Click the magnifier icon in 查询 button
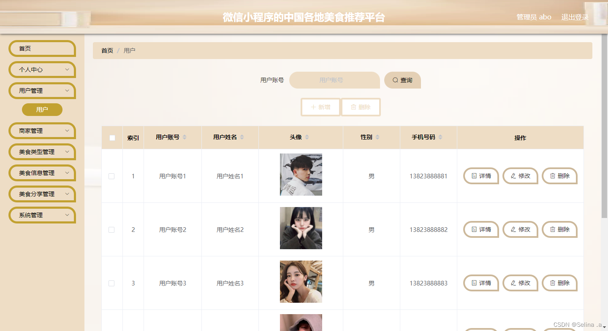 395,80
